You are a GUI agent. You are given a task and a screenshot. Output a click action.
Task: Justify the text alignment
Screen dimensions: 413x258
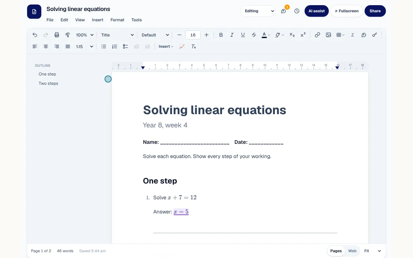pyautogui.click(x=68, y=46)
